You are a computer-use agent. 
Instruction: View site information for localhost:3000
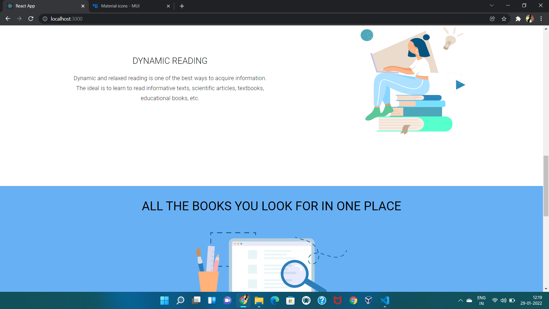(45, 19)
